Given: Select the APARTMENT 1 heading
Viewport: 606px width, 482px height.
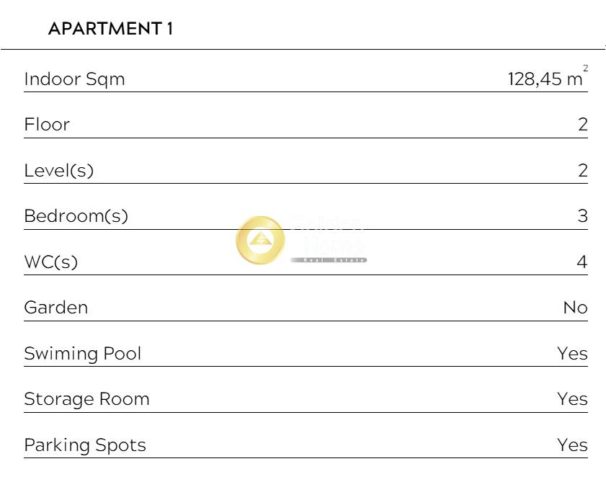Looking at the screenshot, I should 110,29.
